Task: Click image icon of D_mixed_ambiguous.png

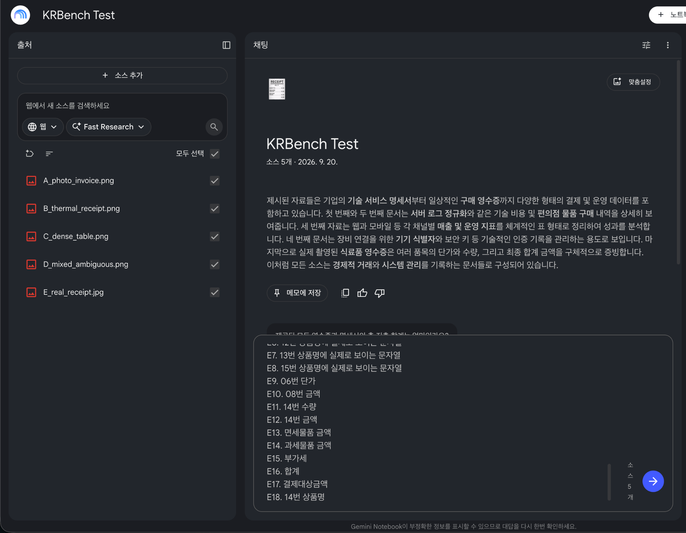Action: click(x=31, y=264)
